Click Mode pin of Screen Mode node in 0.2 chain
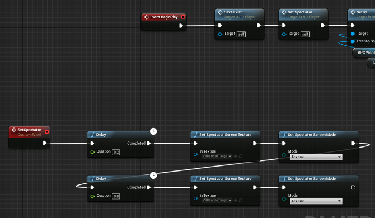Viewport: 375px width, 218px height. 284,155
